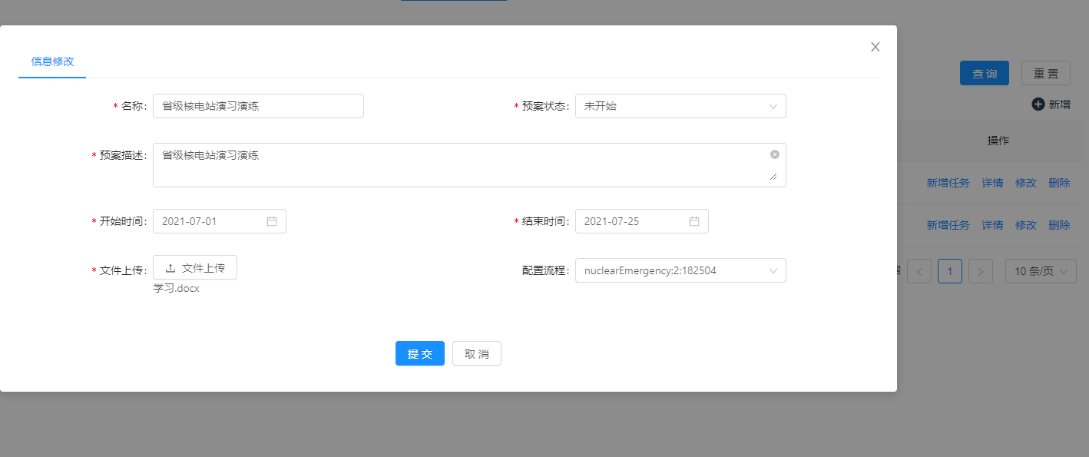The height and width of the screenshot is (457, 1089).
Task: Open the end date calendar icon
Action: (695, 221)
